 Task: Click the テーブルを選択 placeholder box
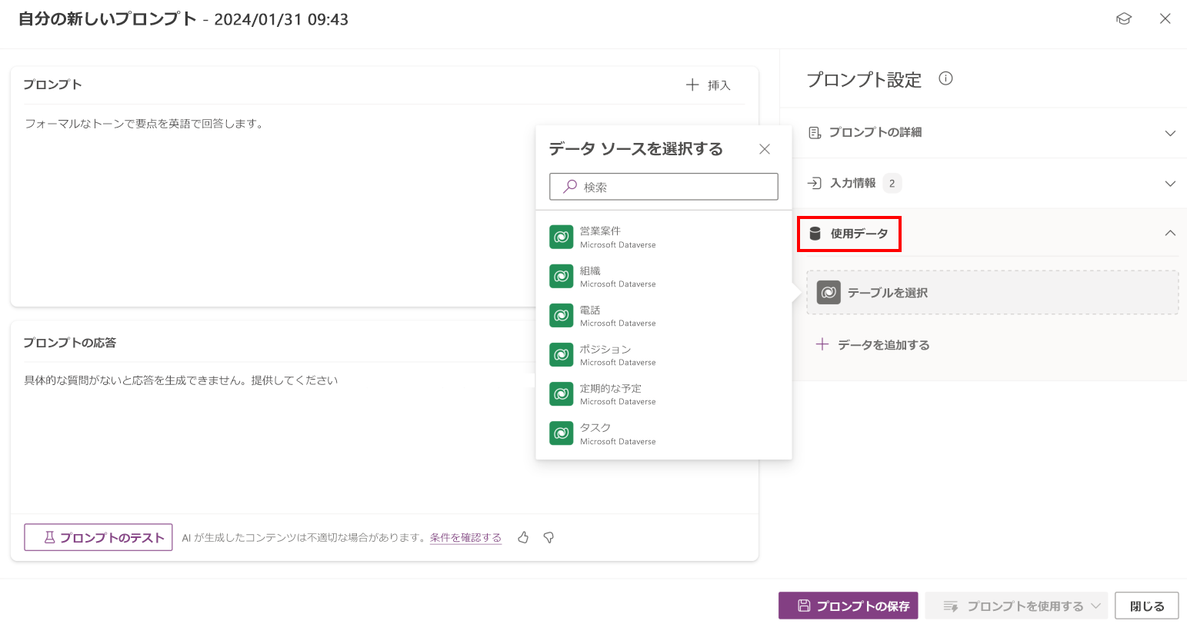pyautogui.click(x=992, y=293)
